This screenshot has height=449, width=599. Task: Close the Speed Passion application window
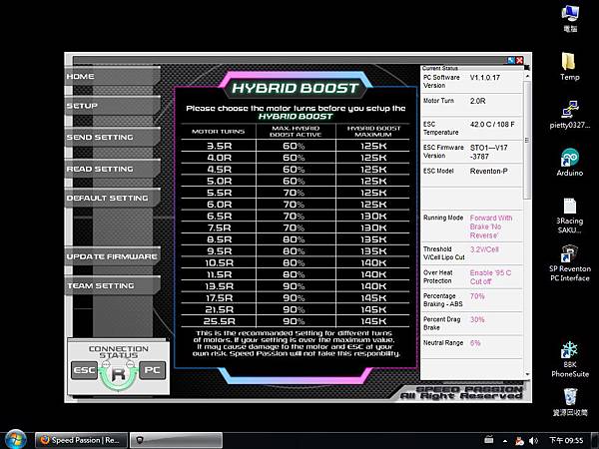coord(519,60)
